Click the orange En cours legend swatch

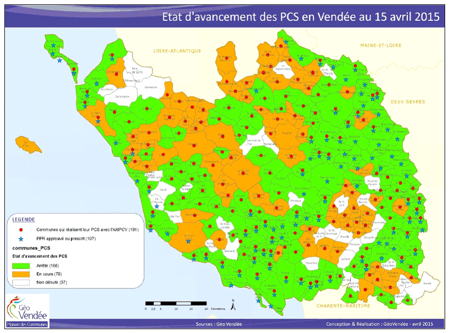click(21, 274)
